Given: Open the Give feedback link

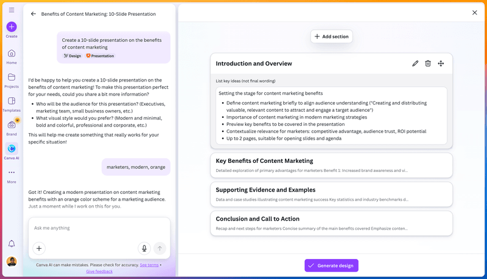Looking at the screenshot, I should pos(99,272).
